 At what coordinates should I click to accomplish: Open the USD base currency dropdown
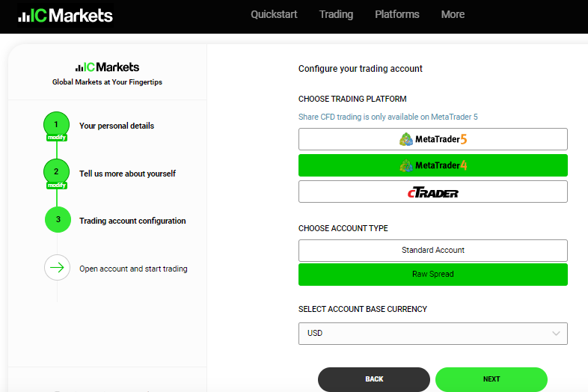point(432,334)
